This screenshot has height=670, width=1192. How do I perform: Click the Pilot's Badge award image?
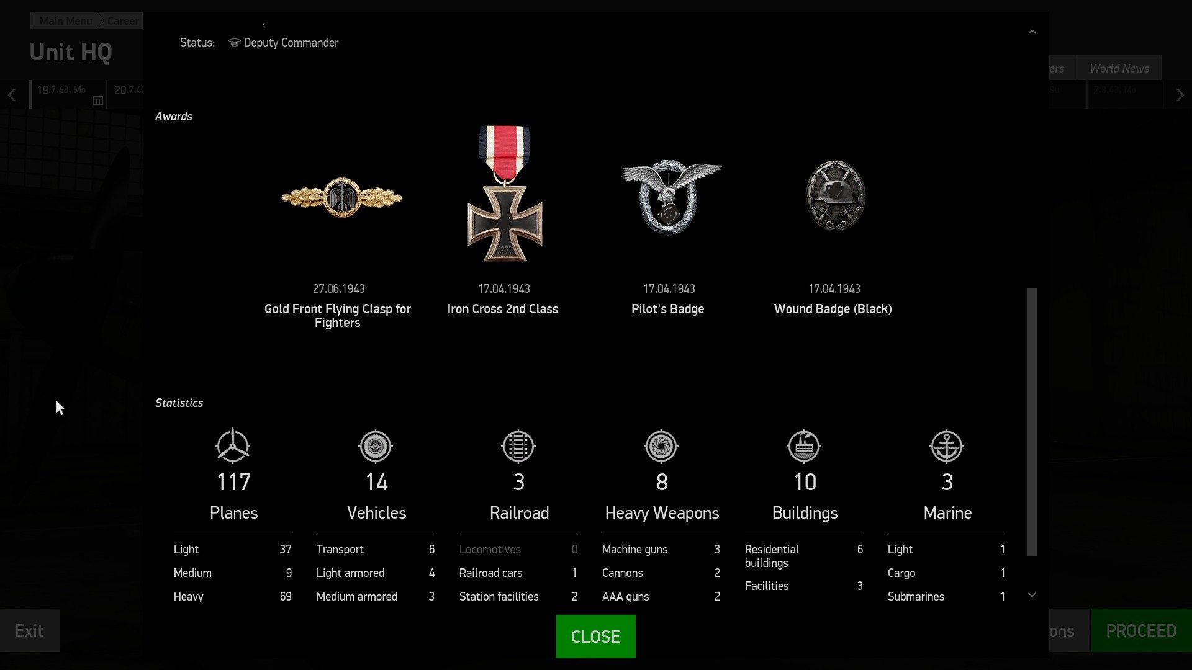pyautogui.click(x=671, y=197)
